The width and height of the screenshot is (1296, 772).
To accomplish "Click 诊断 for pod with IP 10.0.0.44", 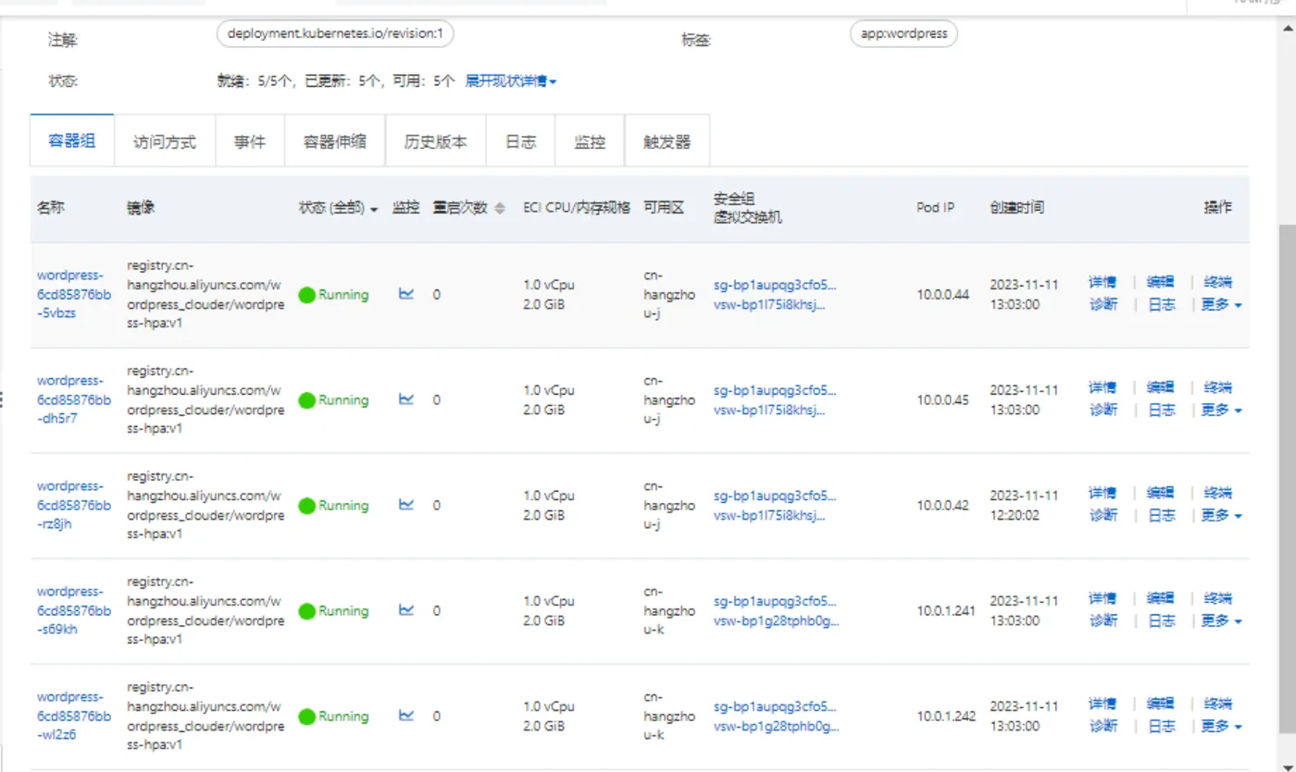I will 1103,304.
